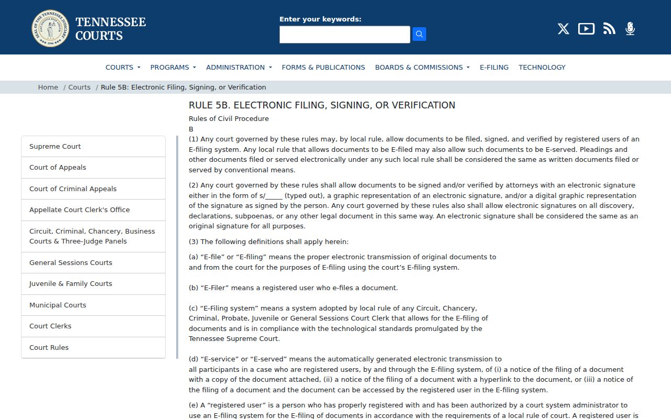Screen dimensions: 671x419
Task: Go to Courts in the breadcrumb
Action: click(x=79, y=87)
